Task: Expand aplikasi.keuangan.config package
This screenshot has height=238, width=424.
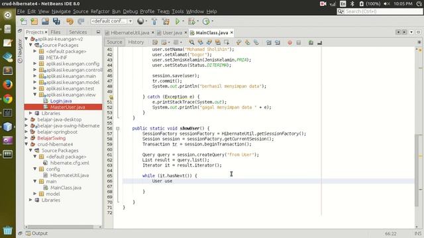Action: tap(35, 63)
